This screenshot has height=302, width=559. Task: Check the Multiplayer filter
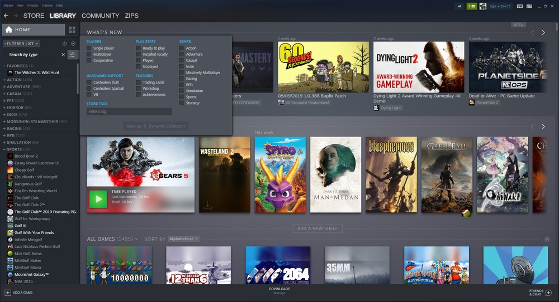coord(89,54)
